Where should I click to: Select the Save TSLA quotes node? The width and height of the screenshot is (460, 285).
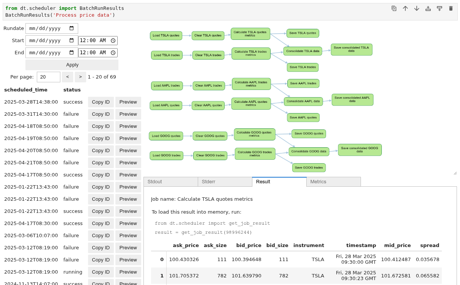click(x=303, y=33)
